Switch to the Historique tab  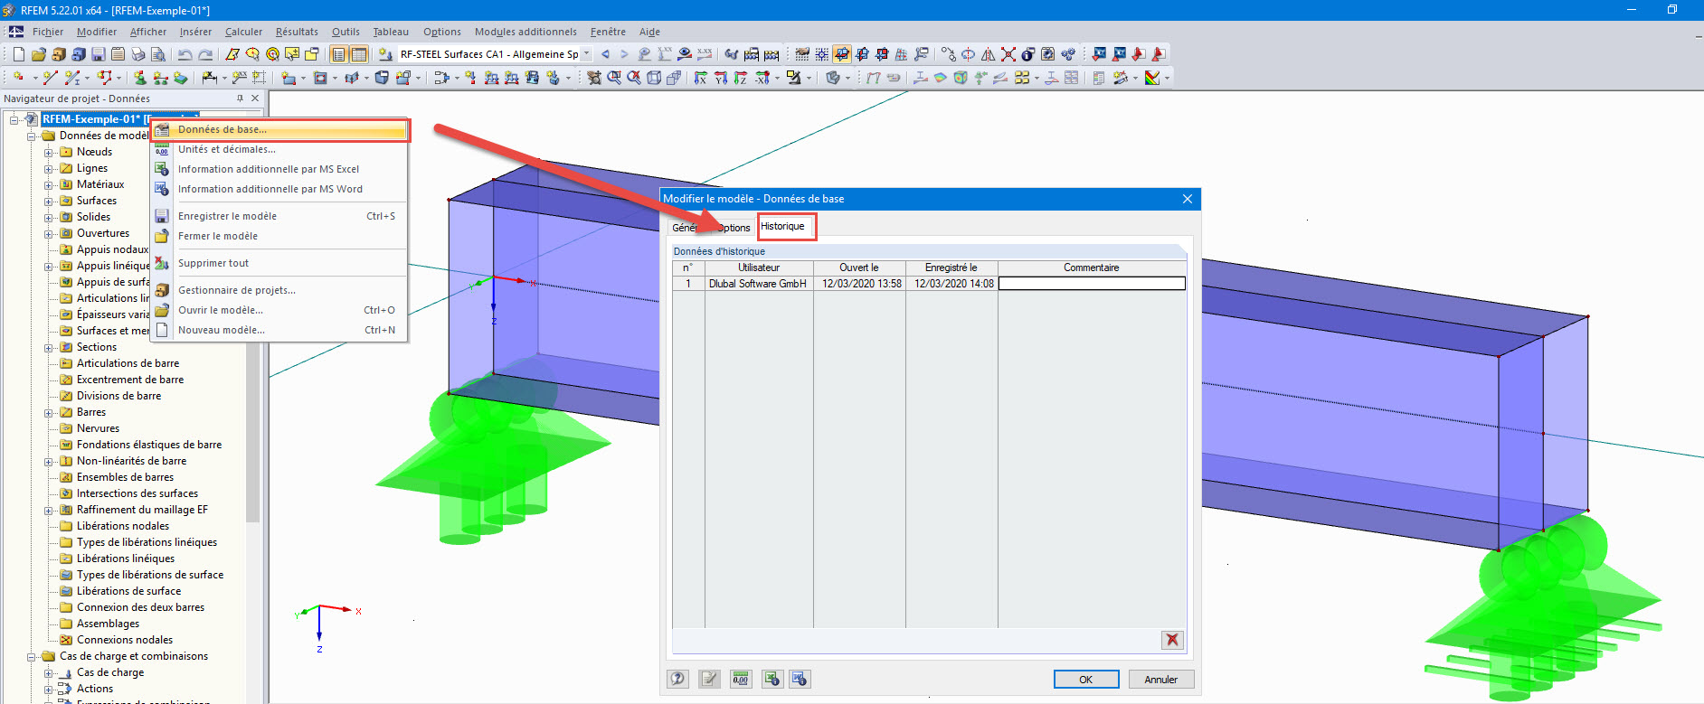point(782,226)
